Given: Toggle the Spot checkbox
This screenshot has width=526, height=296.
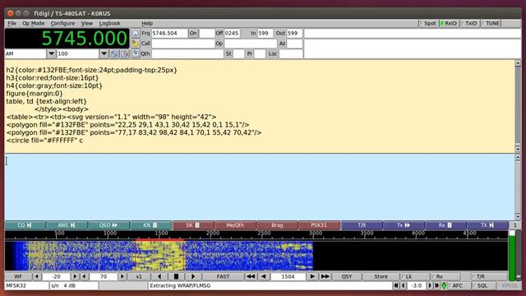Looking at the screenshot, I should pos(428,23).
